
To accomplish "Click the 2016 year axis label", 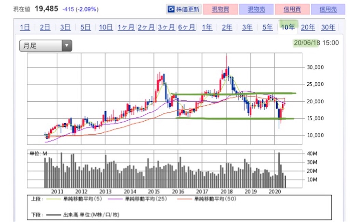I will [x=178, y=192].
